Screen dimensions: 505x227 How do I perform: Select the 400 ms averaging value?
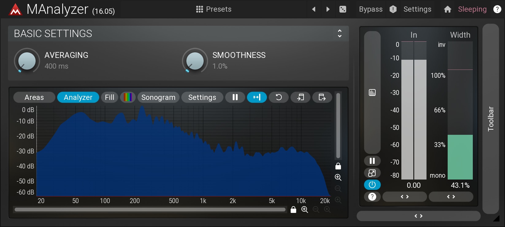pos(56,66)
